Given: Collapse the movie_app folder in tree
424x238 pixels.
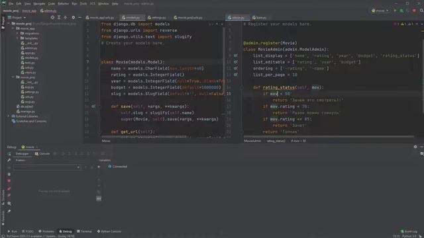Looking at the screenshot, I should pyautogui.click(x=13, y=28).
